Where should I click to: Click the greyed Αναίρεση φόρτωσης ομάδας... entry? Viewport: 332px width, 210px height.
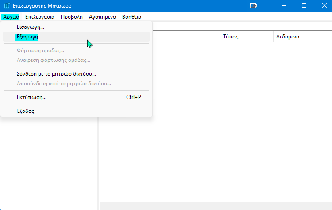[x=54, y=60]
